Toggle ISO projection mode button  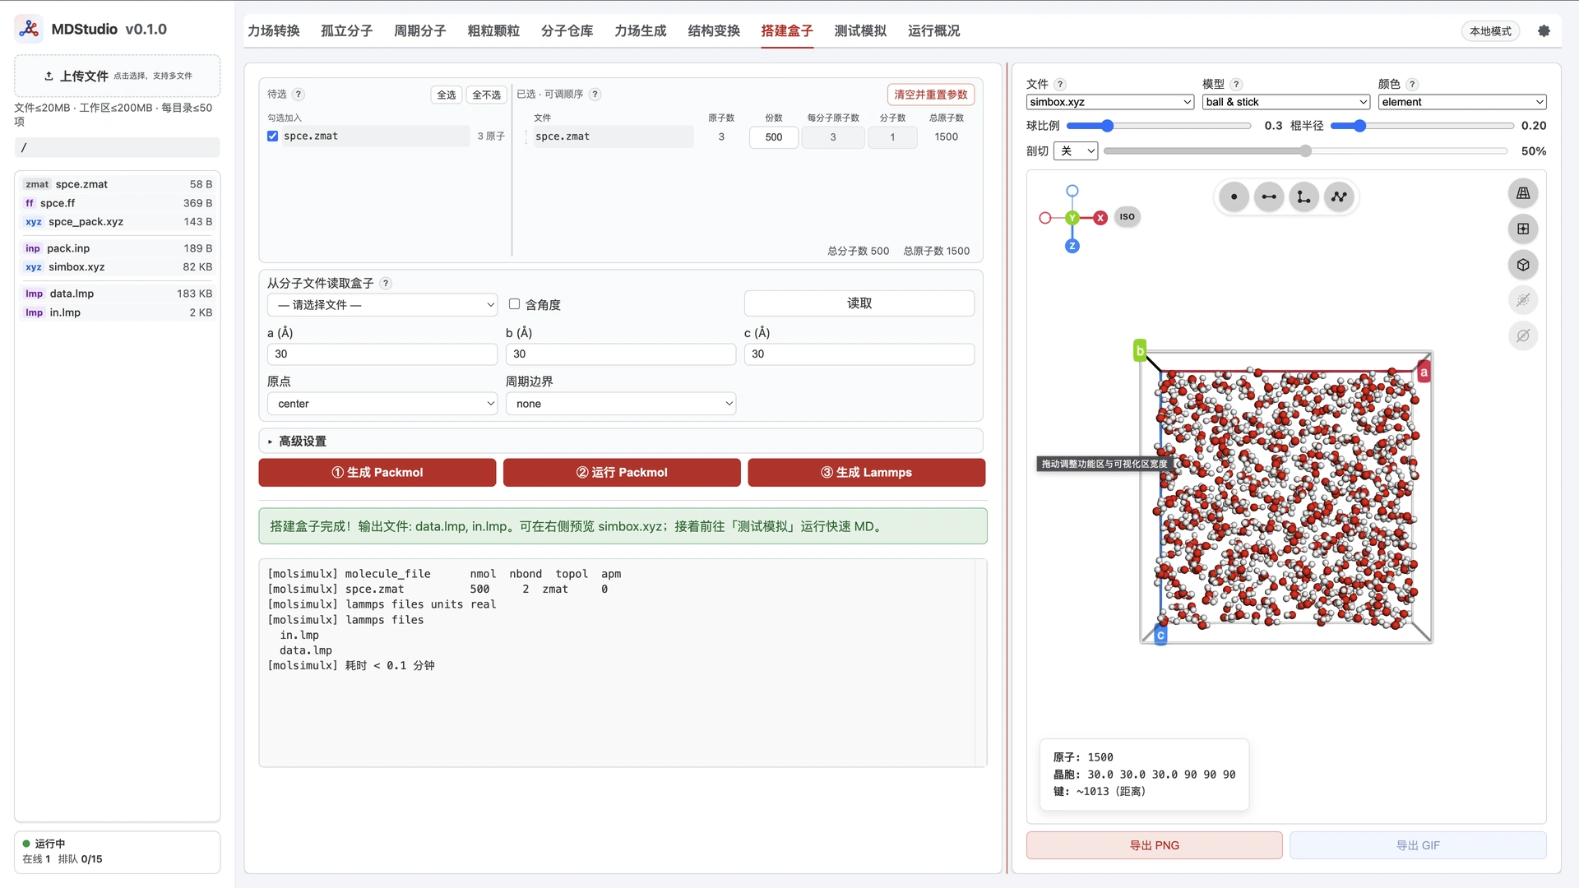click(1127, 217)
